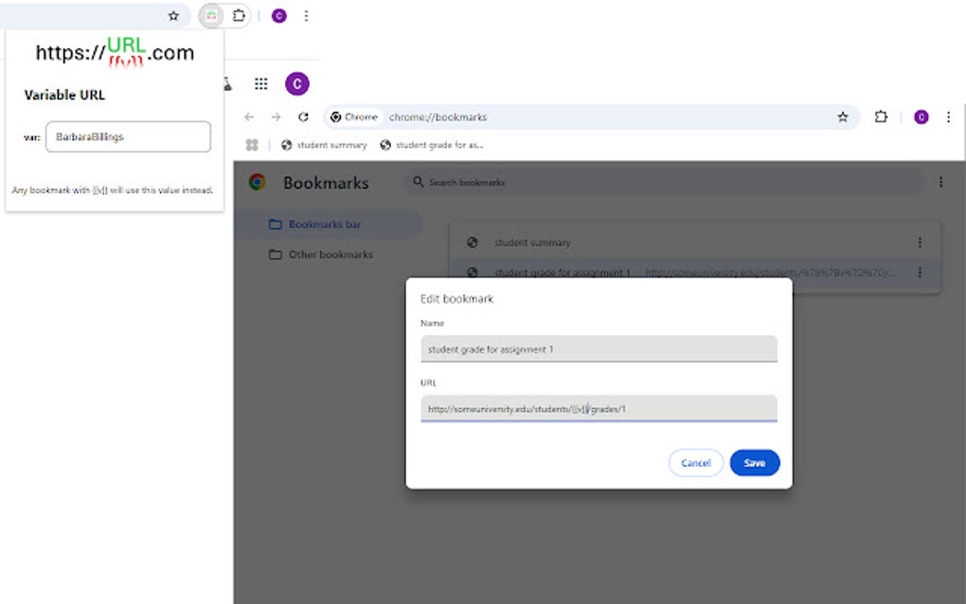Open more actions for student summary row
The width and height of the screenshot is (966, 604).
click(x=920, y=242)
